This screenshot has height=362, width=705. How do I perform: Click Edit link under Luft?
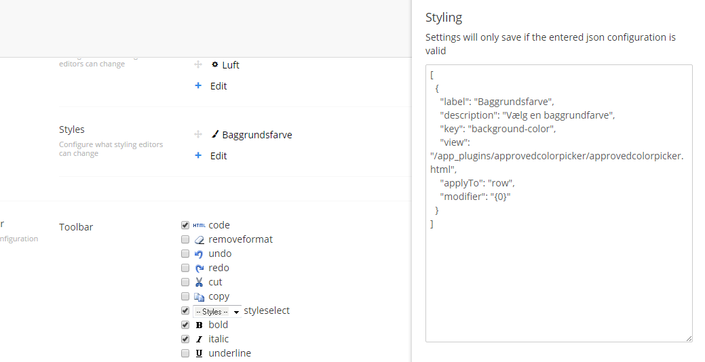point(218,86)
